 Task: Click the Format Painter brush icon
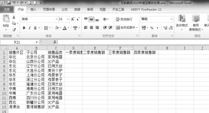point(14,30)
